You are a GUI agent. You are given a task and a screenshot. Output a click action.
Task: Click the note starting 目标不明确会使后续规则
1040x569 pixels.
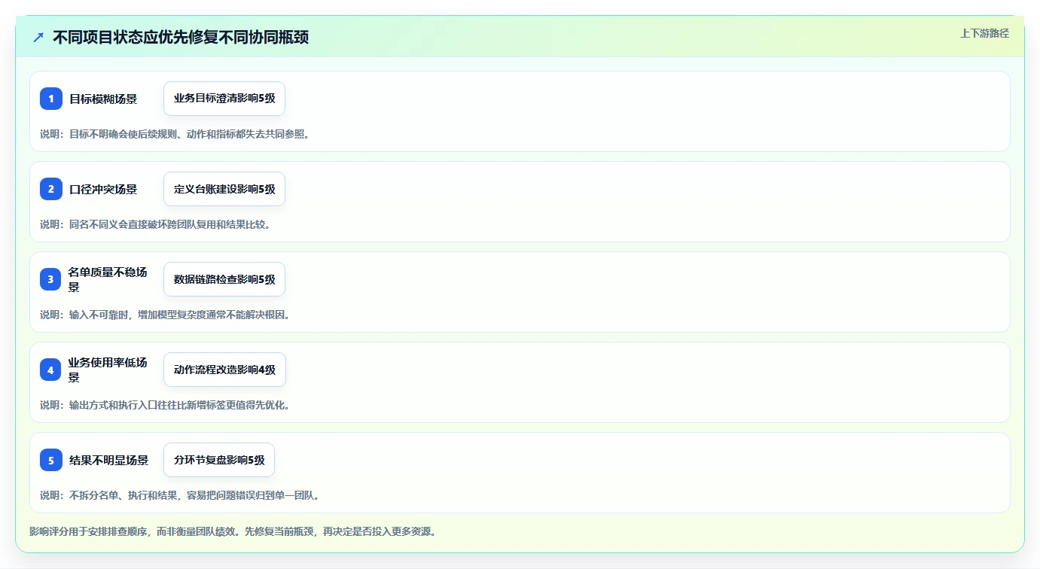point(175,134)
